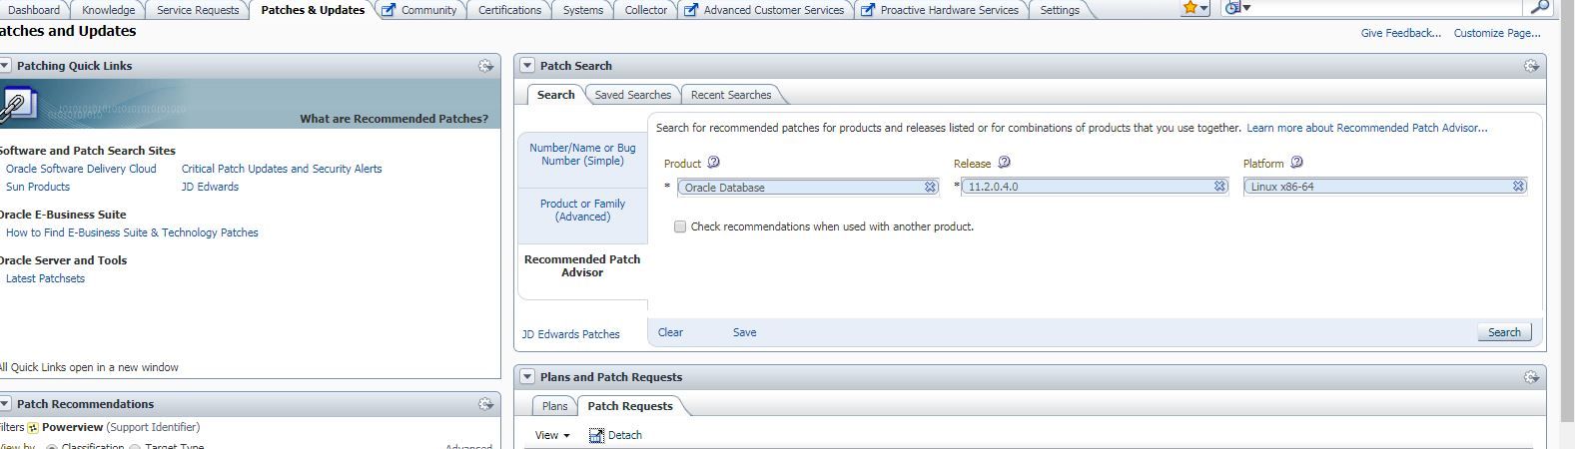Screen dimensions: 1575x449
Task: Open the Latest Patchsets link
Action: [x=45, y=278]
